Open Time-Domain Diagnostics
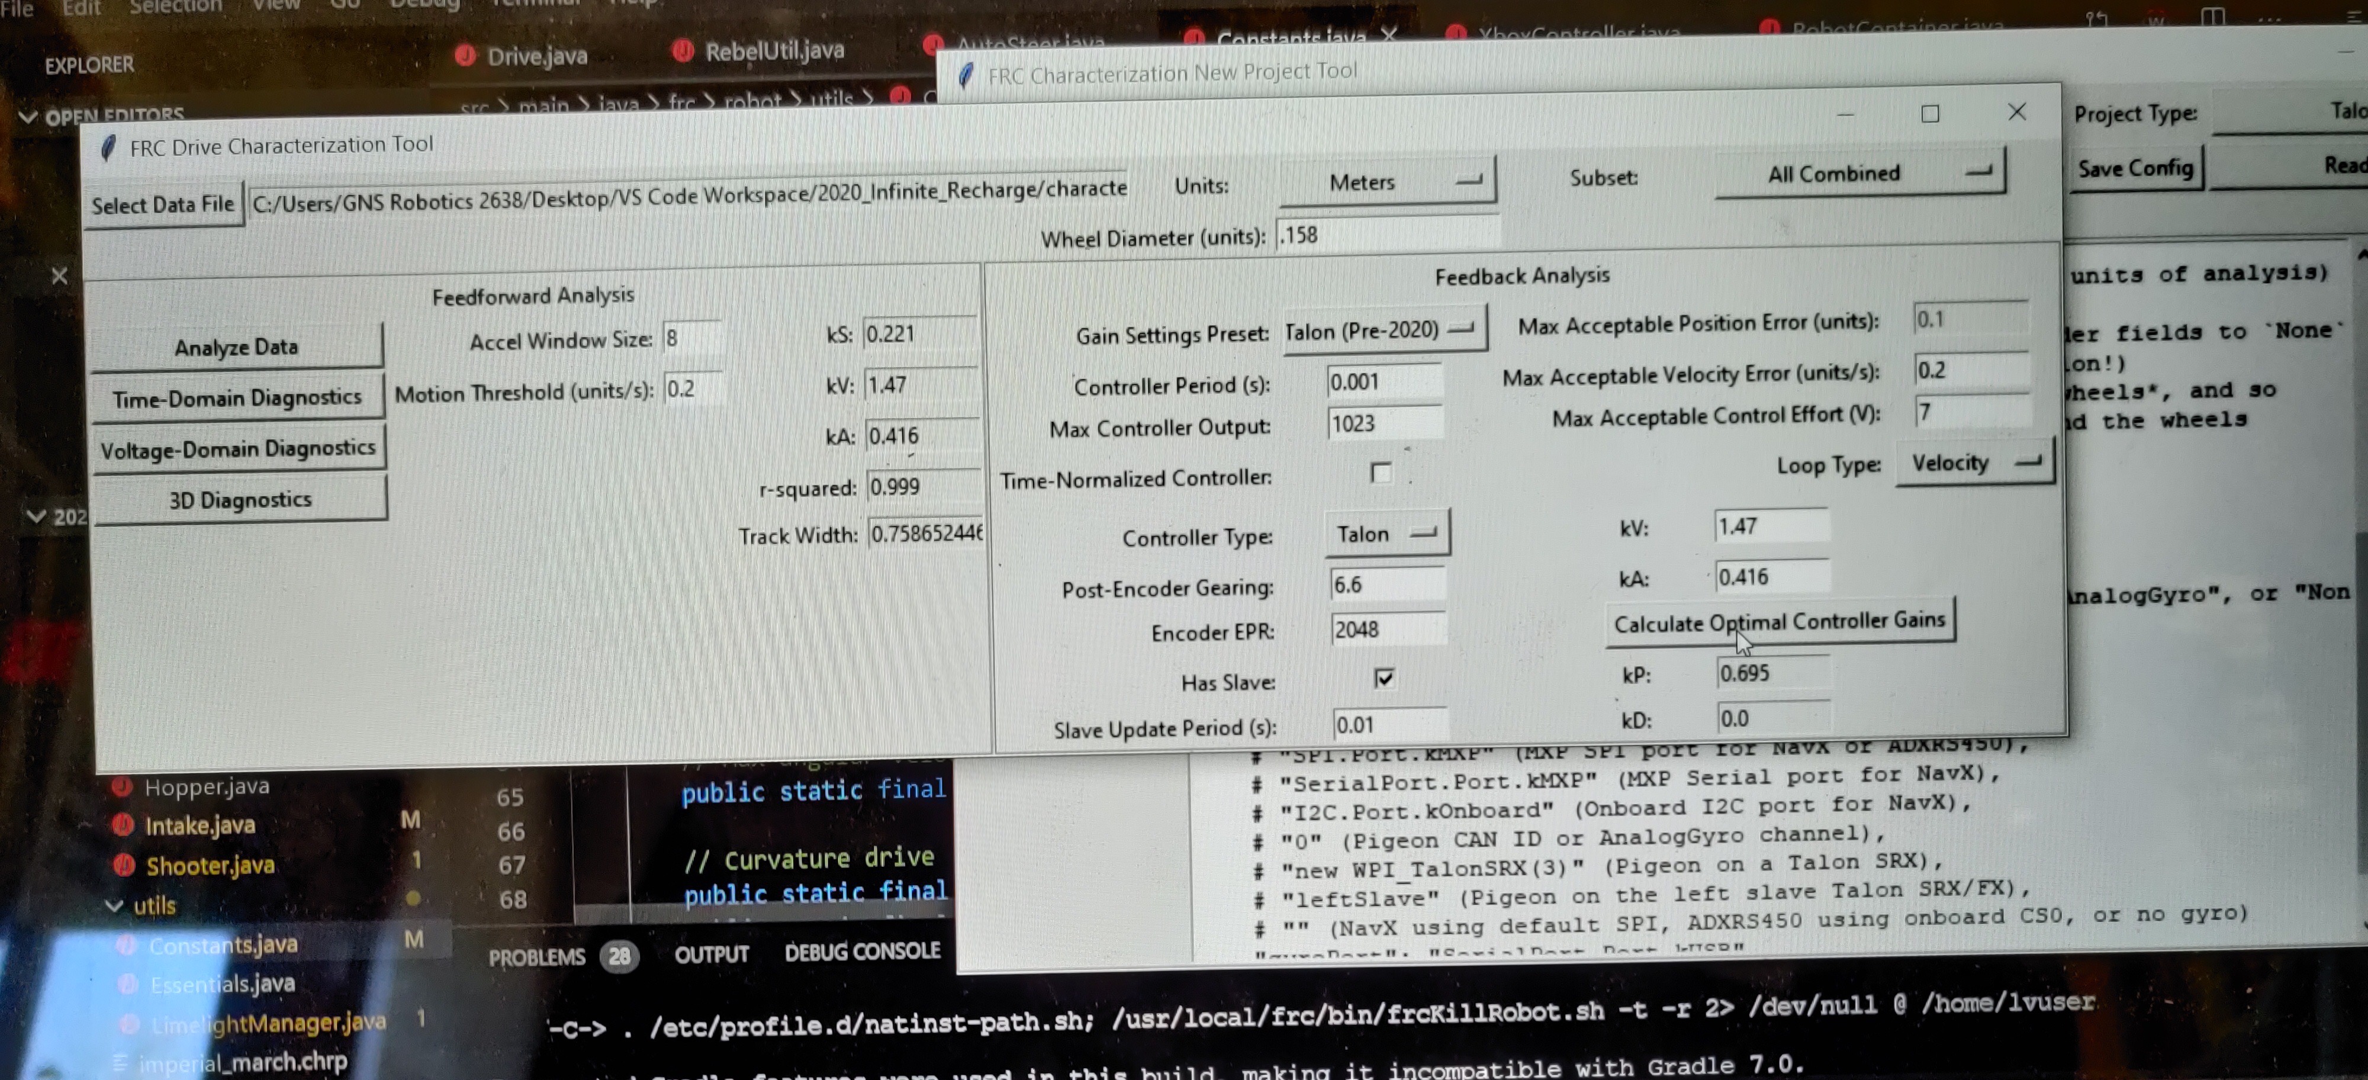This screenshot has width=2368, height=1080. 237,398
